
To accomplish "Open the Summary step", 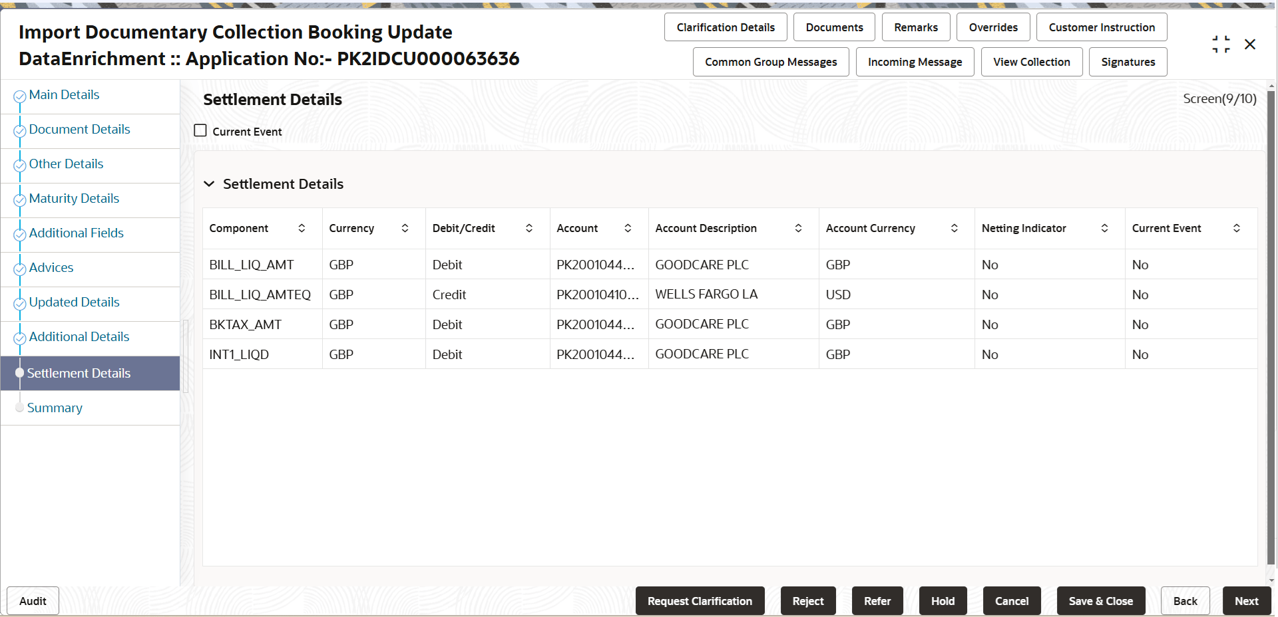I will [55, 408].
